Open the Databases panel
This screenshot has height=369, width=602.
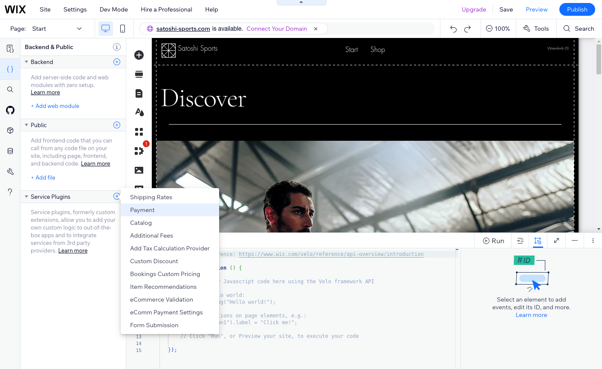pos(10,151)
